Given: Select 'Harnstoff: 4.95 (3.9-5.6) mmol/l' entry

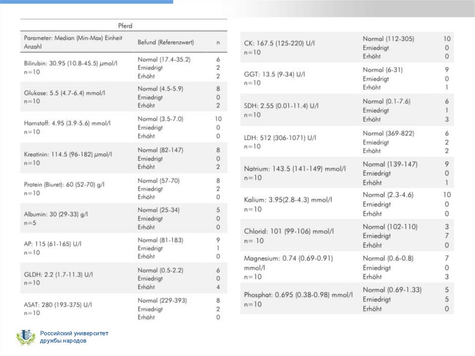Looking at the screenshot, I should click(67, 123).
